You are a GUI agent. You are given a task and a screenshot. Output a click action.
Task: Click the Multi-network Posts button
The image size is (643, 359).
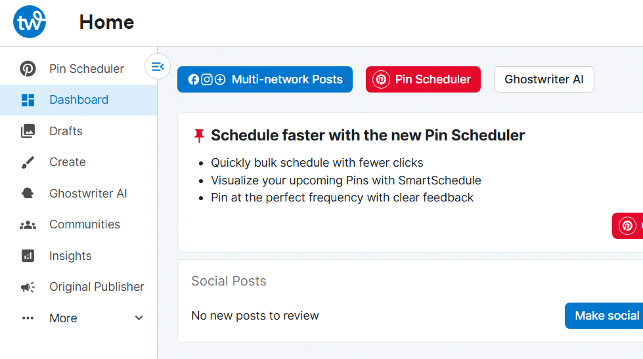[265, 79]
